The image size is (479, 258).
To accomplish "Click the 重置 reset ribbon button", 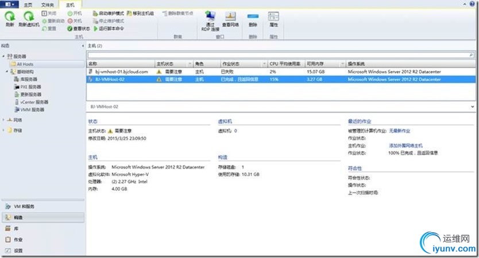I will pos(49,28).
